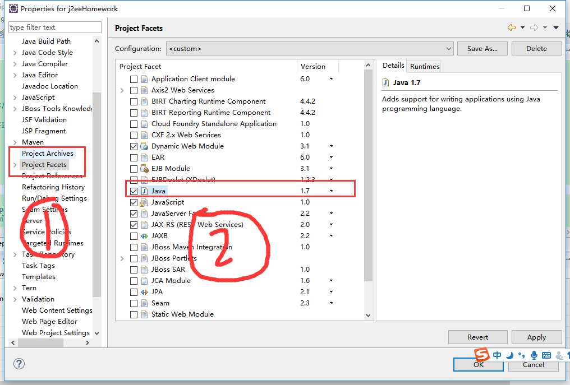Viewport: 570px width, 385px height.
Task: Click the JBoss SAR document icon
Action: [x=144, y=270]
